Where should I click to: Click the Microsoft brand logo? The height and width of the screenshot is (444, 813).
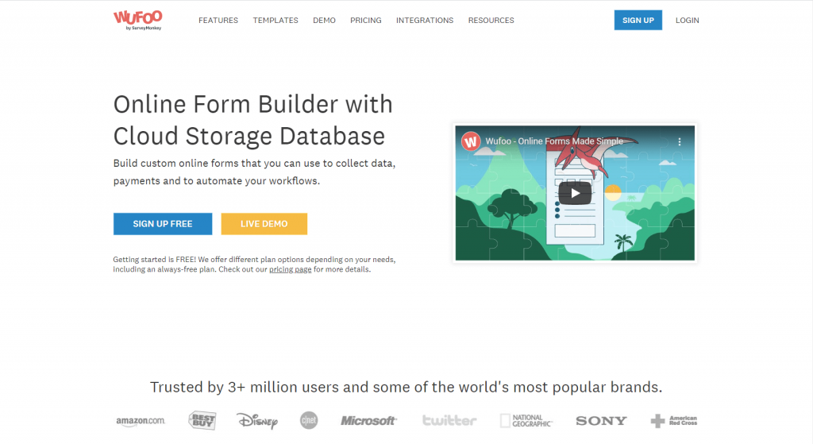tap(368, 421)
